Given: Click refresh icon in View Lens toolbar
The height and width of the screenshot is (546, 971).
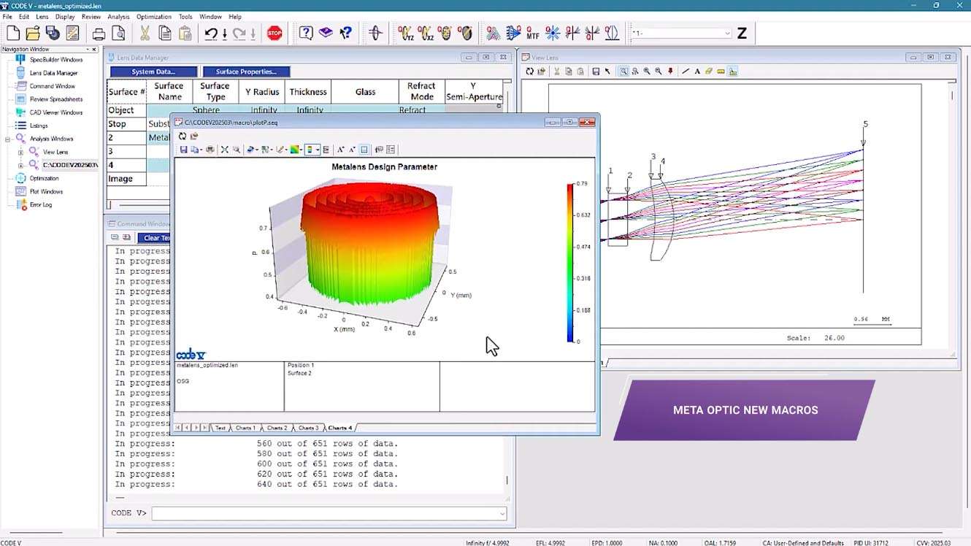Looking at the screenshot, I should [530, 72].
